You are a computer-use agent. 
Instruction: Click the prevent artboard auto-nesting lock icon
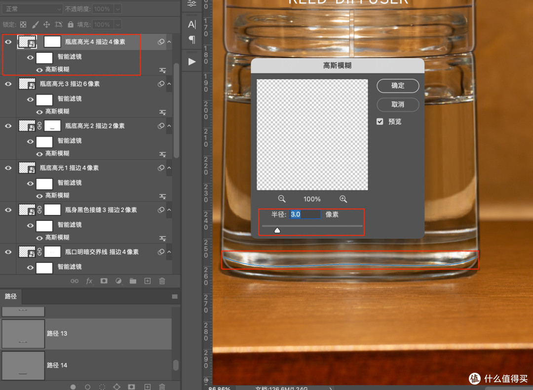59,25
